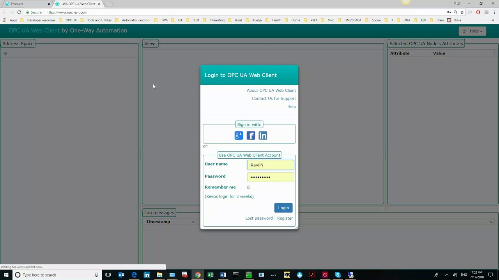This screenshot has height=280, width=499.
Task: Open a new browser tab
Action: click(x=109, y=4)
